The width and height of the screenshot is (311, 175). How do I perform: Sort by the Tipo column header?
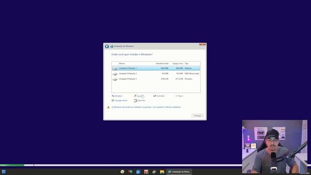coord(187,64)
